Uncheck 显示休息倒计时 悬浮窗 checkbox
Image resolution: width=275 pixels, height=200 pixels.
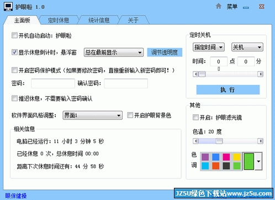(14, 52)
